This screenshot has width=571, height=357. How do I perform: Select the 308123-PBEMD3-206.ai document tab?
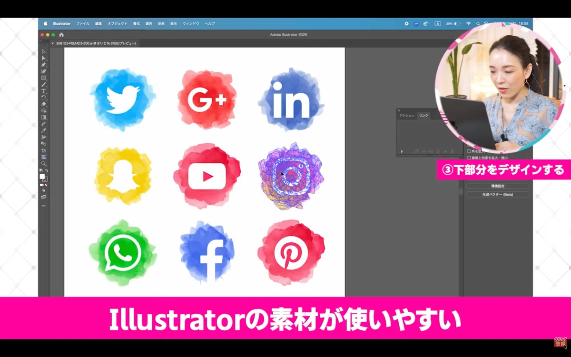coord(96,43)
